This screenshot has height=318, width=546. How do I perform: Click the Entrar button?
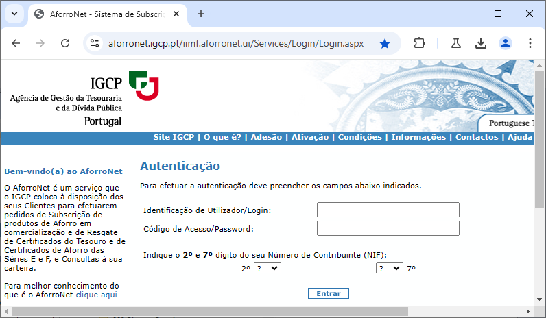pos(329,293)
